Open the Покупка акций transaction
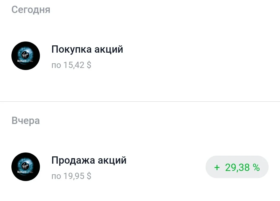280x201 pixels. (x=140, y=56)
